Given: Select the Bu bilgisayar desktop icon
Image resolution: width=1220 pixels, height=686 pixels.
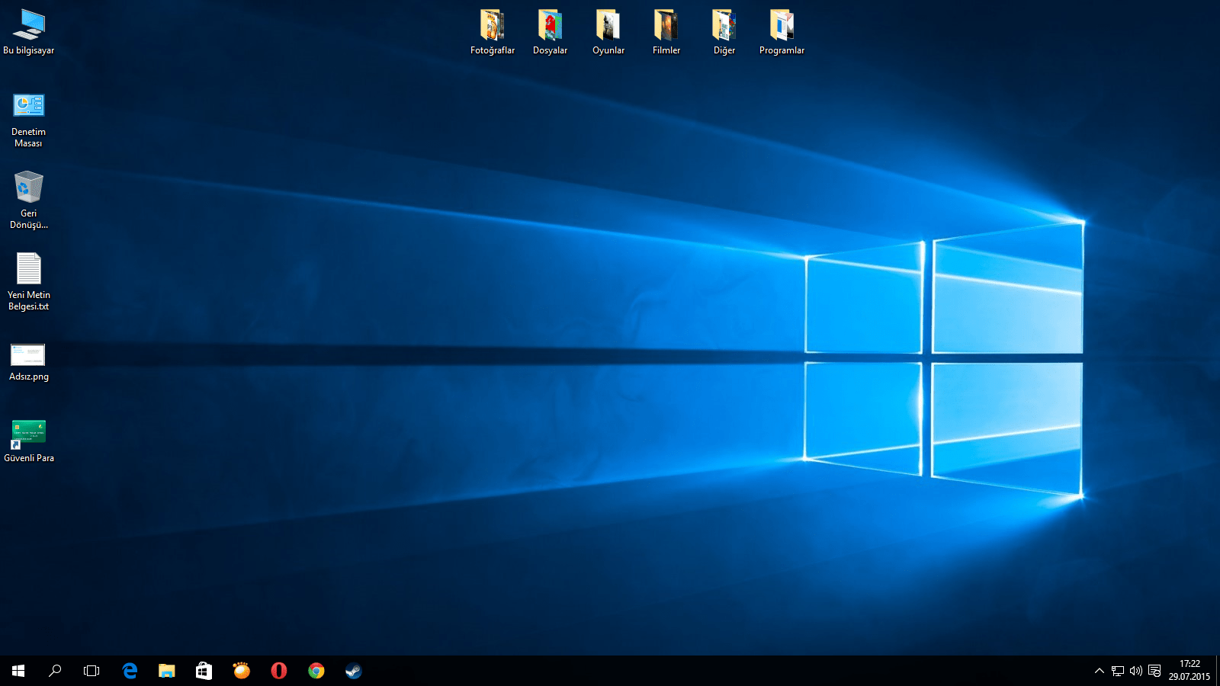Looking at the screenshot, I should (29, 32).
